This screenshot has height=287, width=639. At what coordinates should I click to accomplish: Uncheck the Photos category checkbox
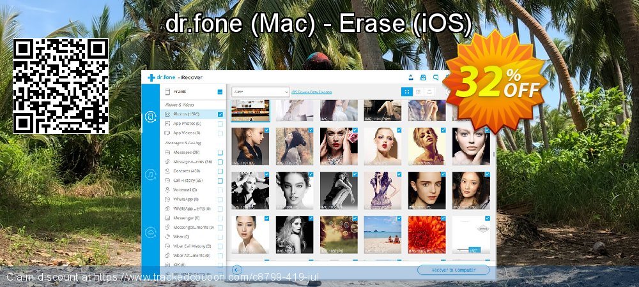[x=220, y=115]
